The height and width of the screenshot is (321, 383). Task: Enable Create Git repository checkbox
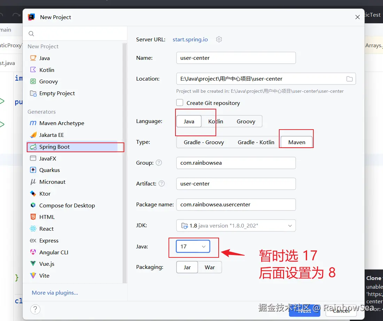click(180, 102)
